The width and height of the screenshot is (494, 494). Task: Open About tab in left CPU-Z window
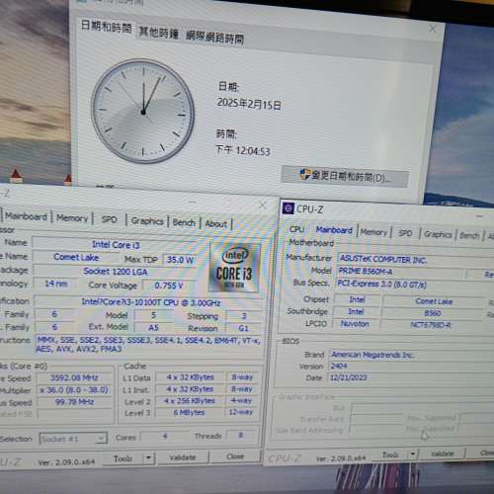[216, 224]
